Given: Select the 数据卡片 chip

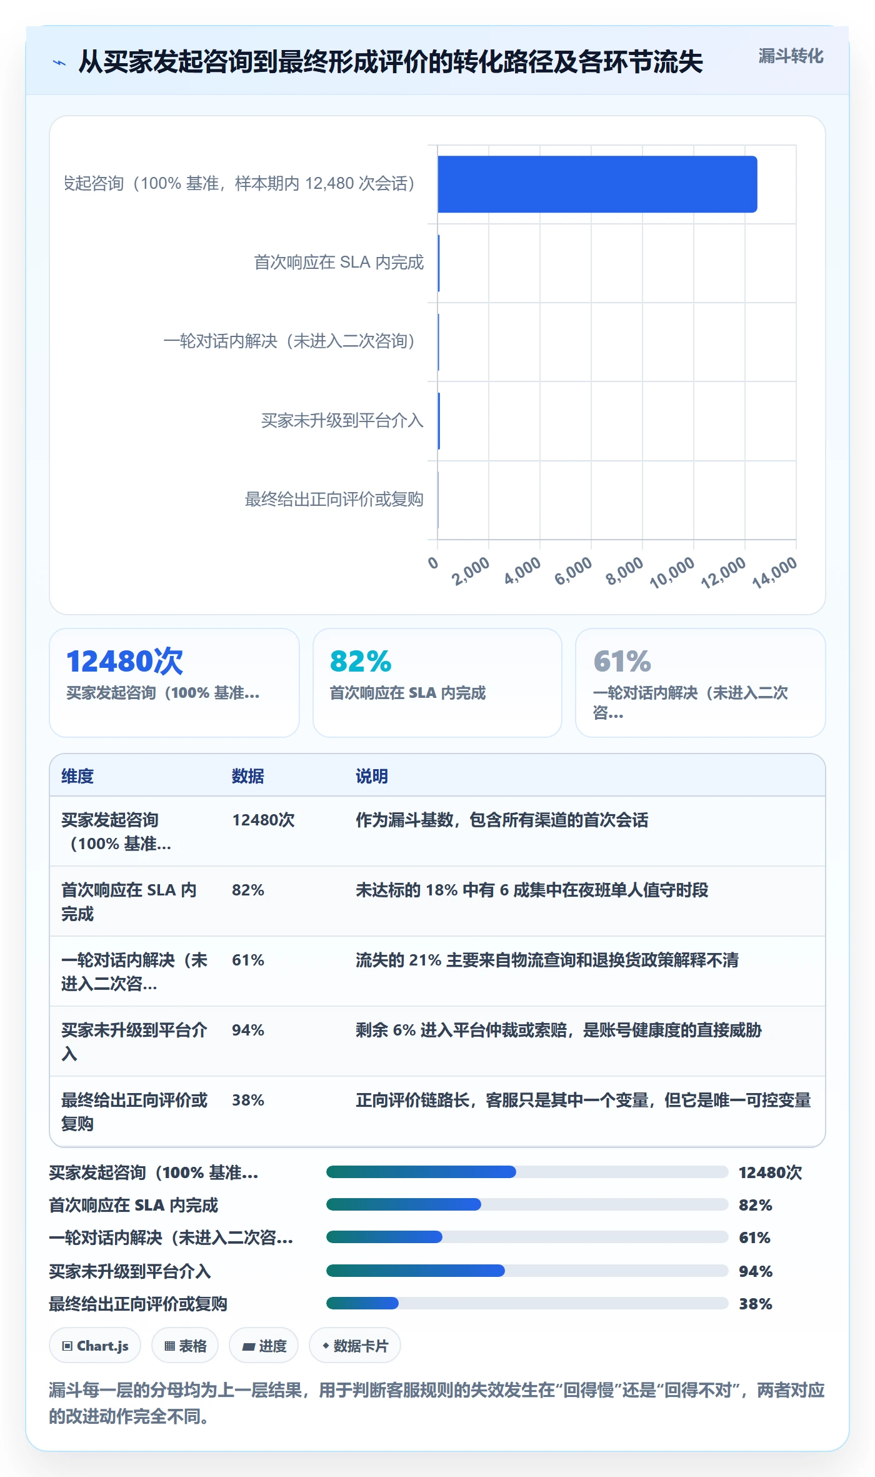Looking at the screenshot, I should click(355, 1346).
